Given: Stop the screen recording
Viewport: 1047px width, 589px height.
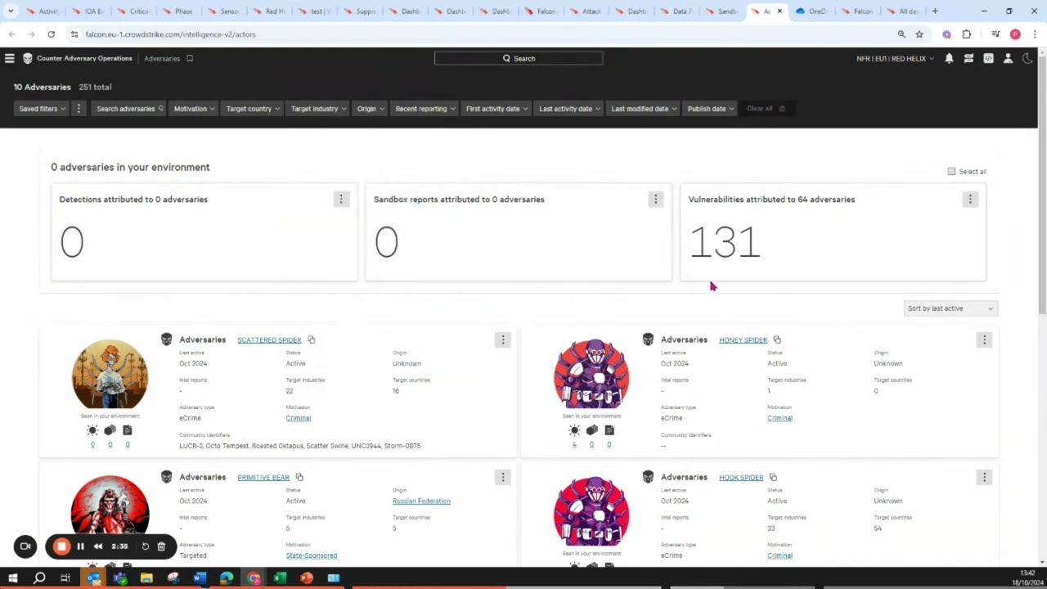Looking at the screenshot, I should (61, 546).
